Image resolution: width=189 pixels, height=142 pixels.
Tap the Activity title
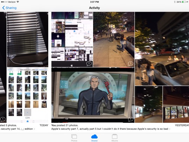click(x=94, y=8)
